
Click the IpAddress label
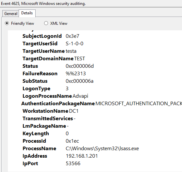click(35, 156)
